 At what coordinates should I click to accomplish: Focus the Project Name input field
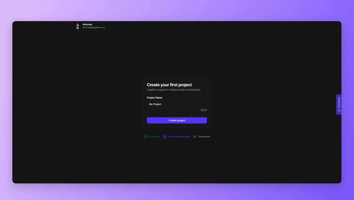(x=177, y=104)
